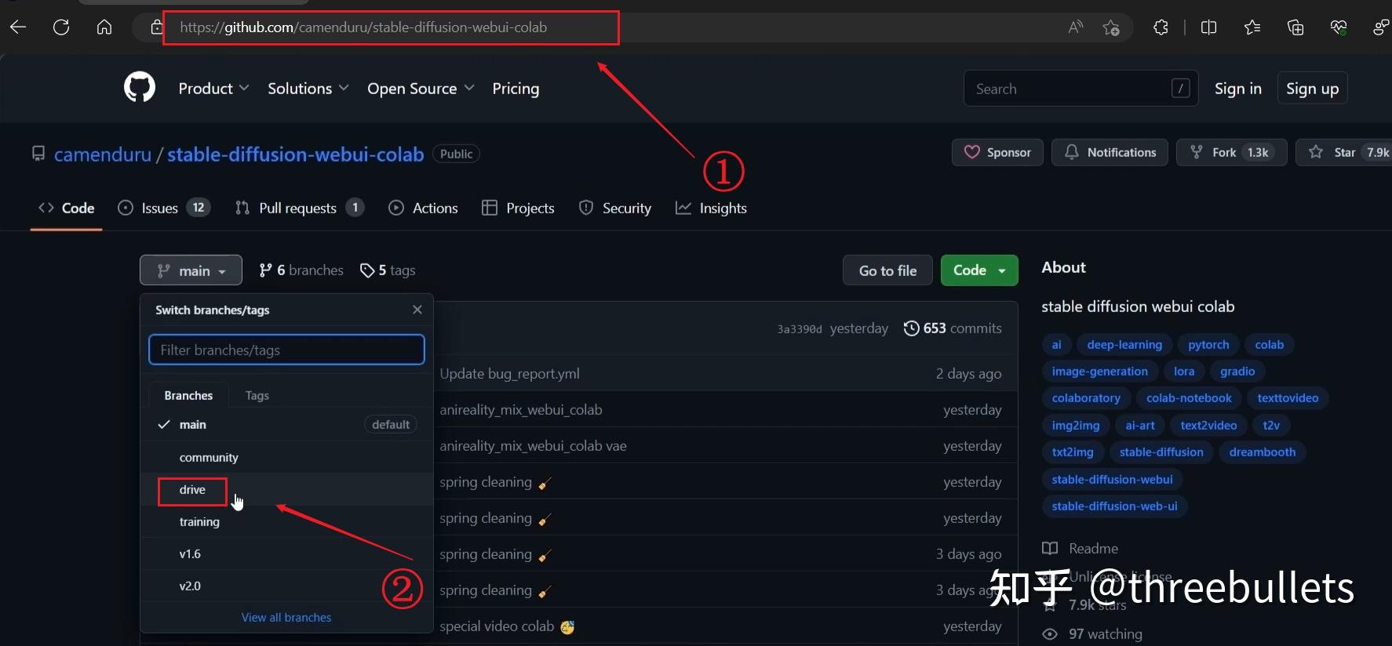Open browser Extensions puzzle icon
The height and width of the screenshot is (646, 1392).
click(1161, 27)
